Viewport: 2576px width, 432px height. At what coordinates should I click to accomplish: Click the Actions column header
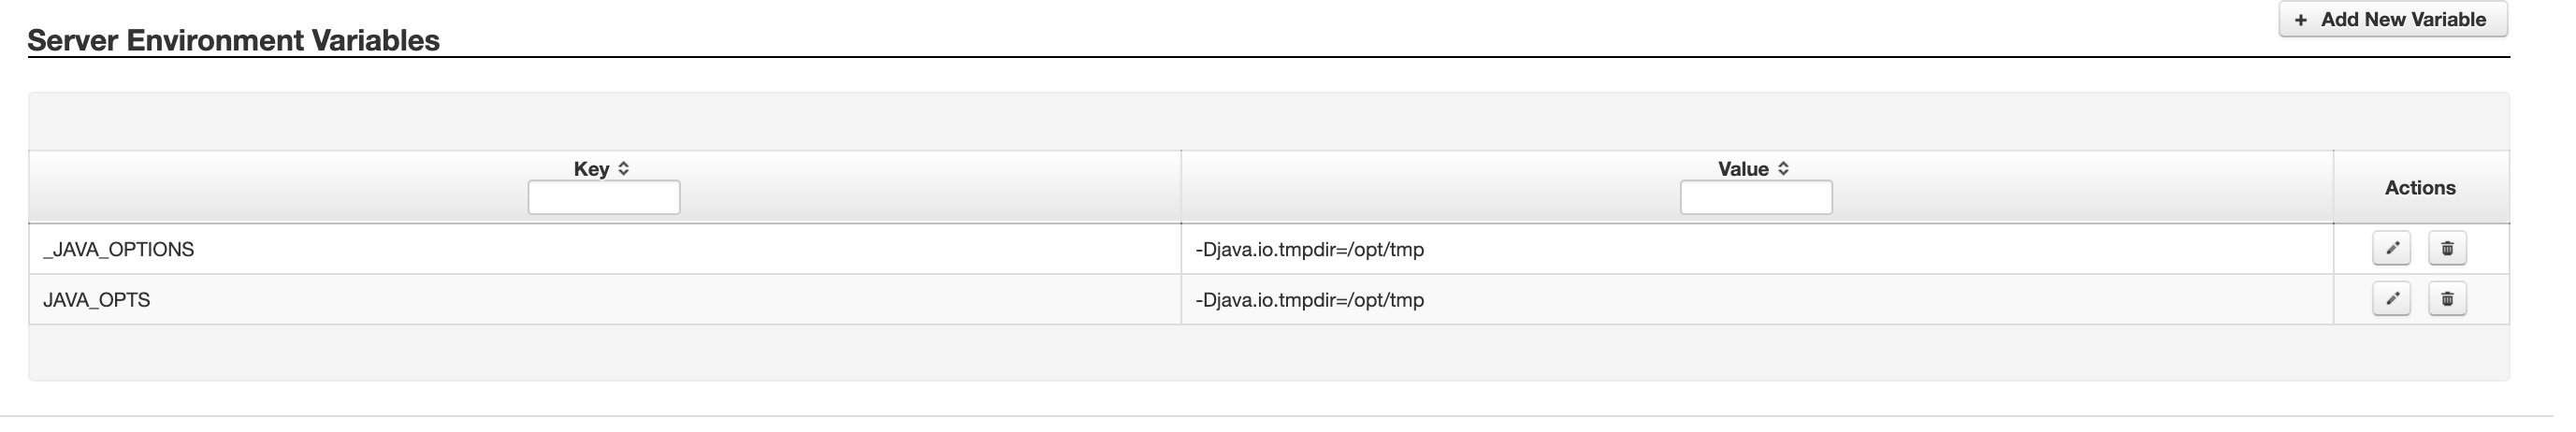[2420, 187]
